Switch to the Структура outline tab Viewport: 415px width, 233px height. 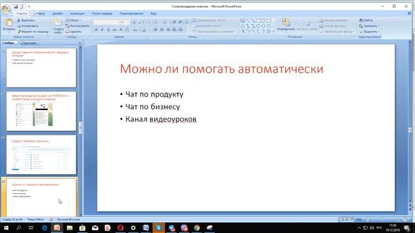(29, 43)
